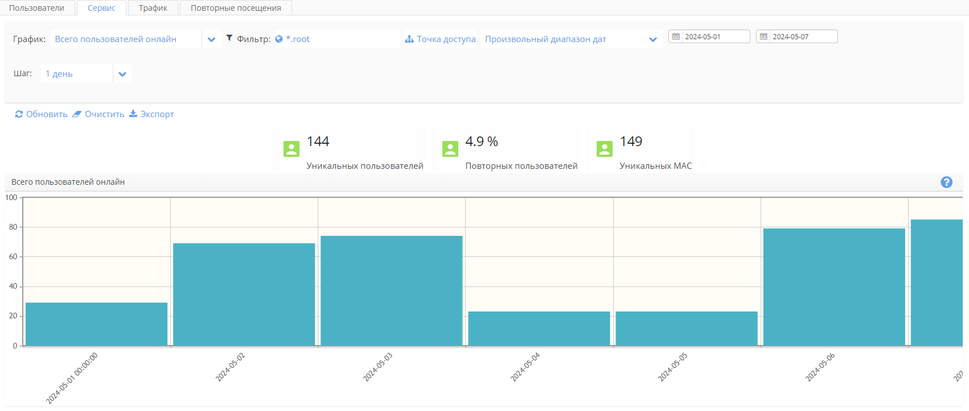Click the green Repeat users percentage icon
Image resolution: width=969 pixels, height=411 pixels.
(450, 149)
